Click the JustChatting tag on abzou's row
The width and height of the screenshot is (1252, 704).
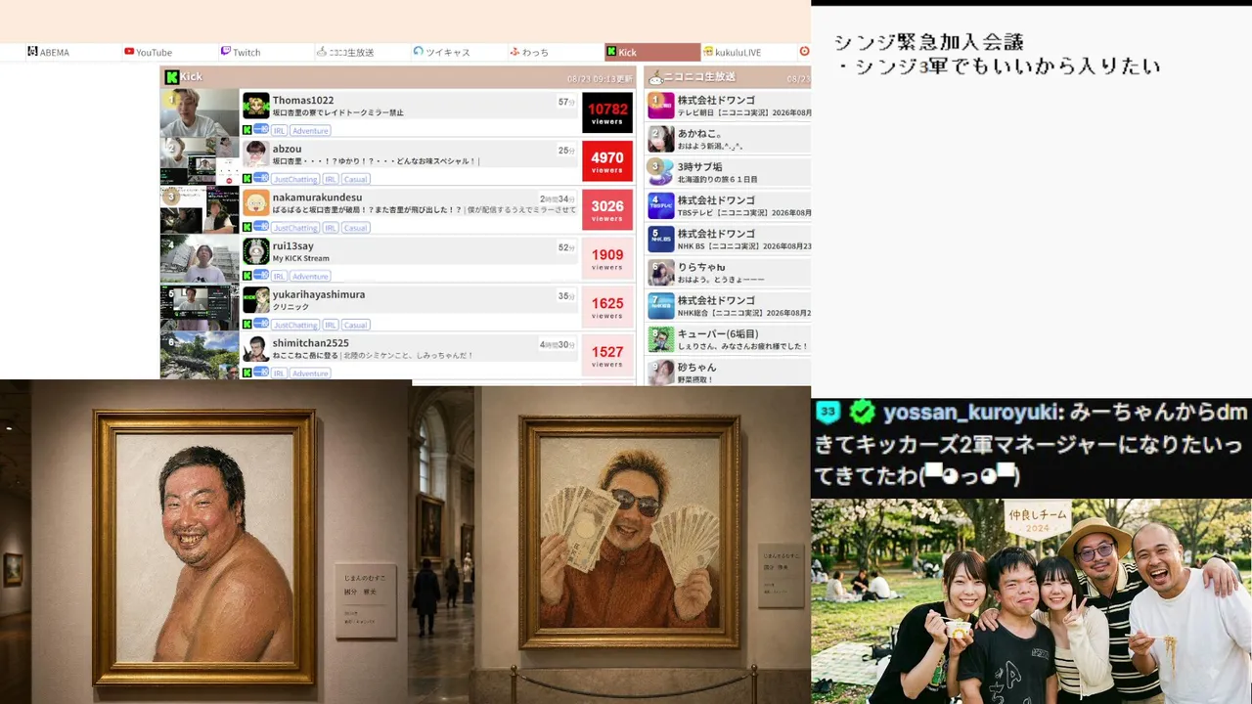pyautogui.click(x=295, y=179)
